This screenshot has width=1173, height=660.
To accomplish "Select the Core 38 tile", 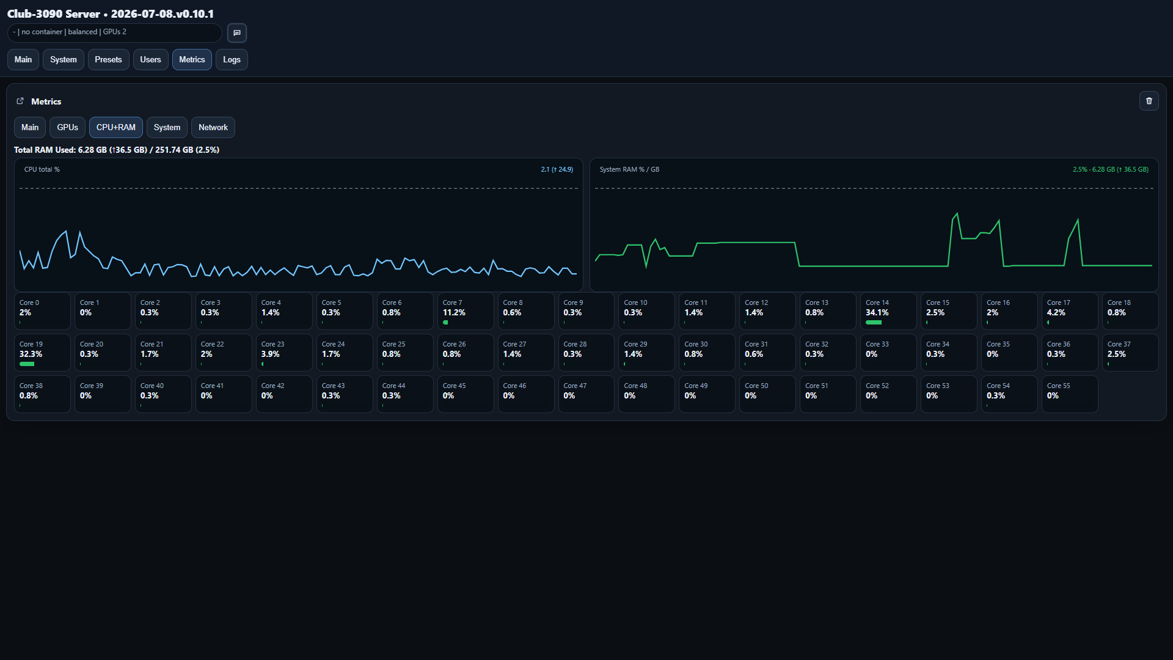I will tap(42, 394).
